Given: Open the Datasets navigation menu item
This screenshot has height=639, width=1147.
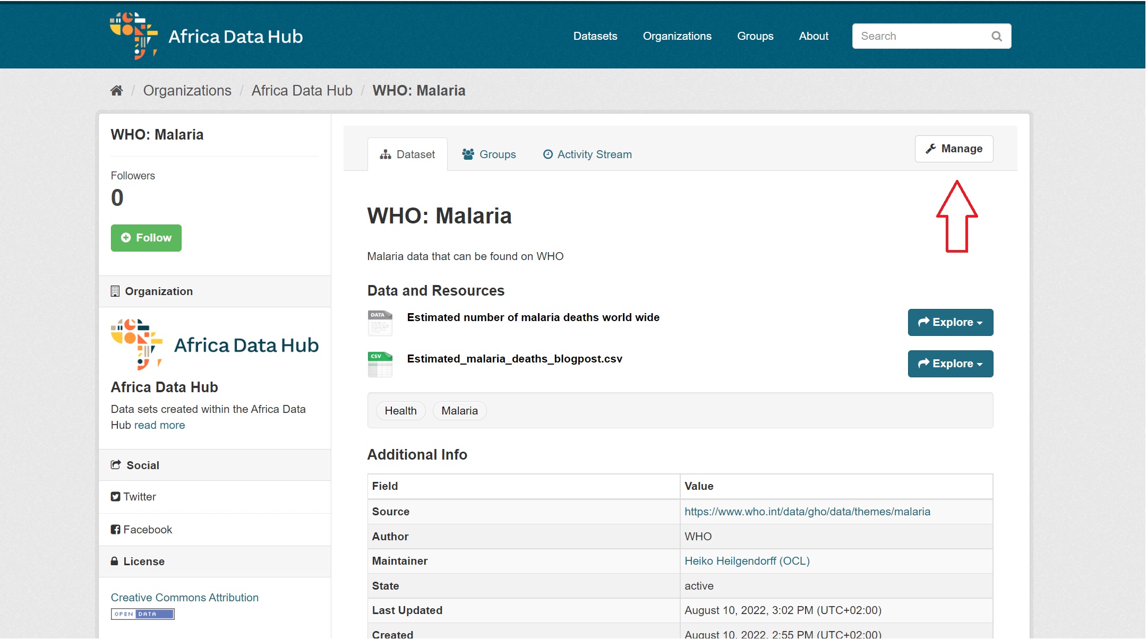Looking at the screenshot, I should click(595, 36).
